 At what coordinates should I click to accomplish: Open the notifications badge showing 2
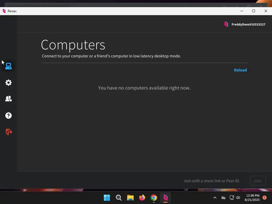tap(265, 197)
